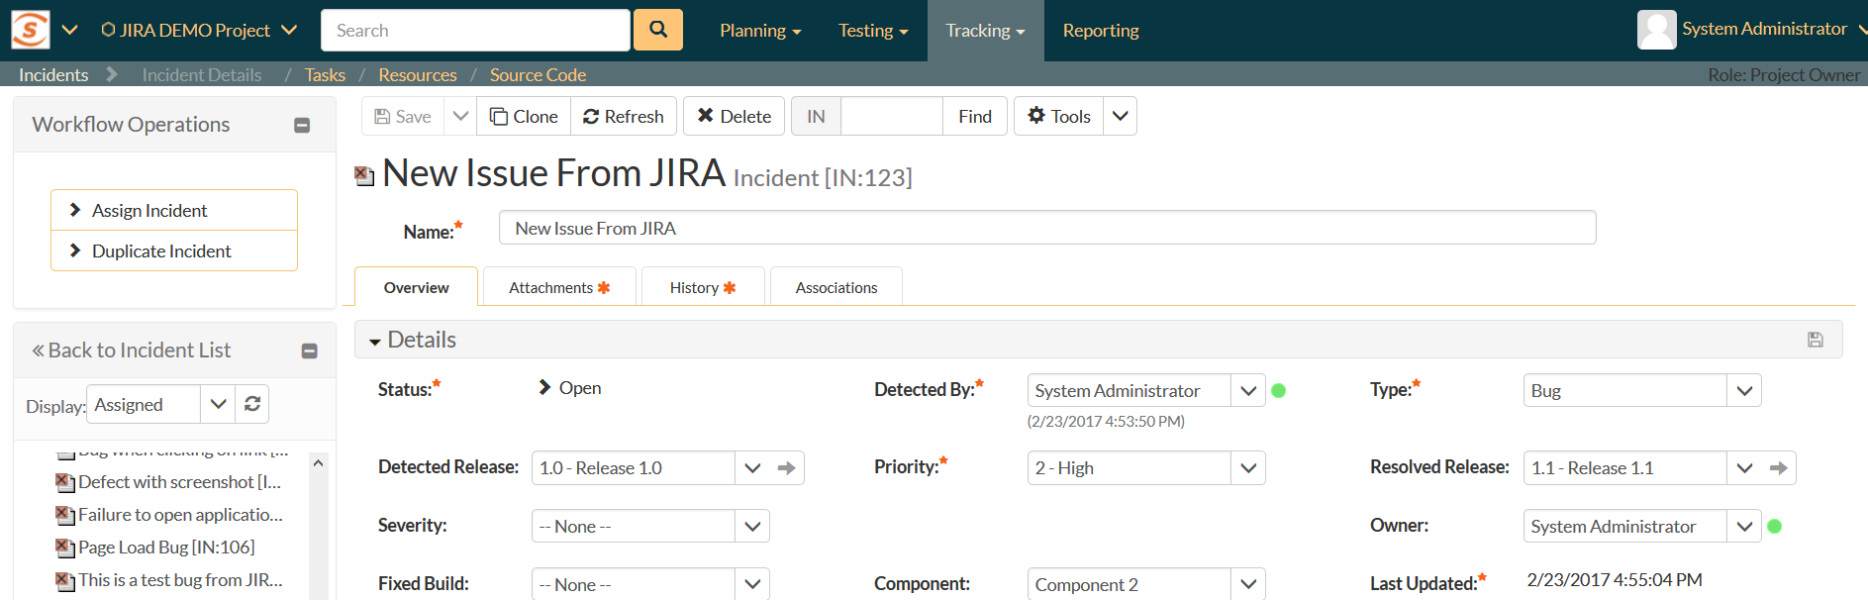Minimize the Back to Incident List panel
The height and width of the screenshot is (600, 1868).
(309, 350)
